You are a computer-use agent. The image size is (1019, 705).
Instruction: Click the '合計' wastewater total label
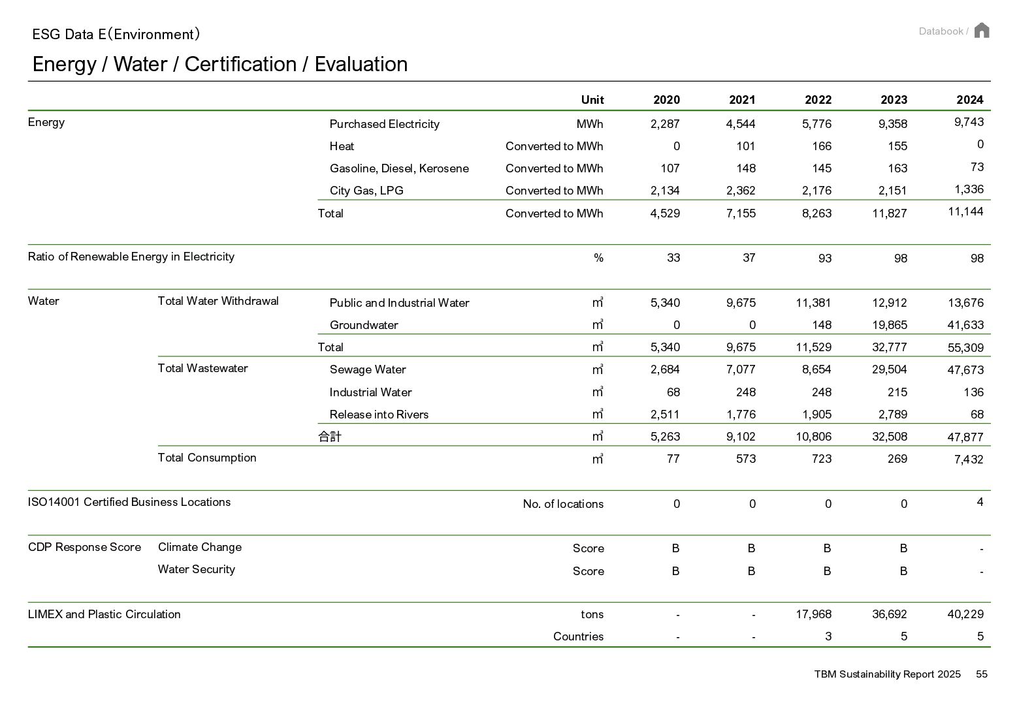(x=330, y=437)
